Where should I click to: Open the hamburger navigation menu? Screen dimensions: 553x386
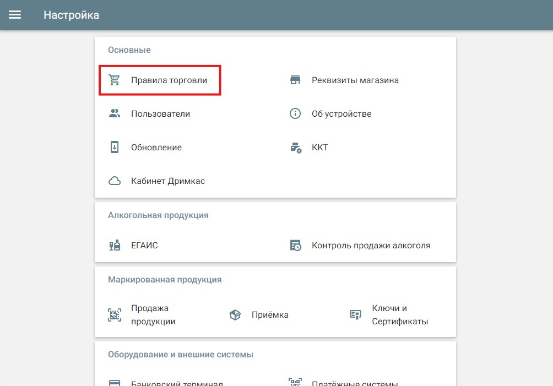tap(15, 15)
